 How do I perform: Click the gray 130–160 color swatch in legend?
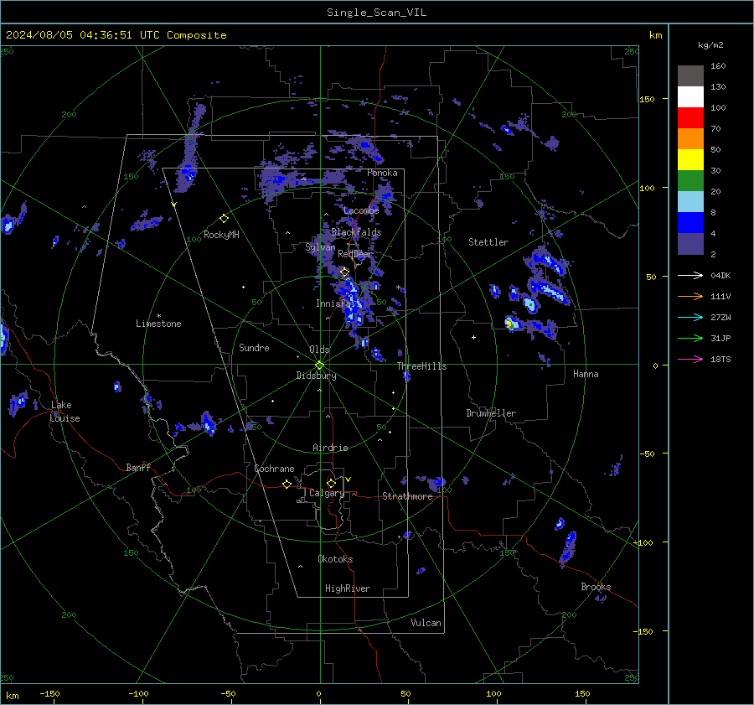click(690, 76)
